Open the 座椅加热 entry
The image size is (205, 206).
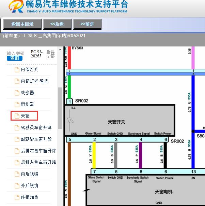coord(30,197)
